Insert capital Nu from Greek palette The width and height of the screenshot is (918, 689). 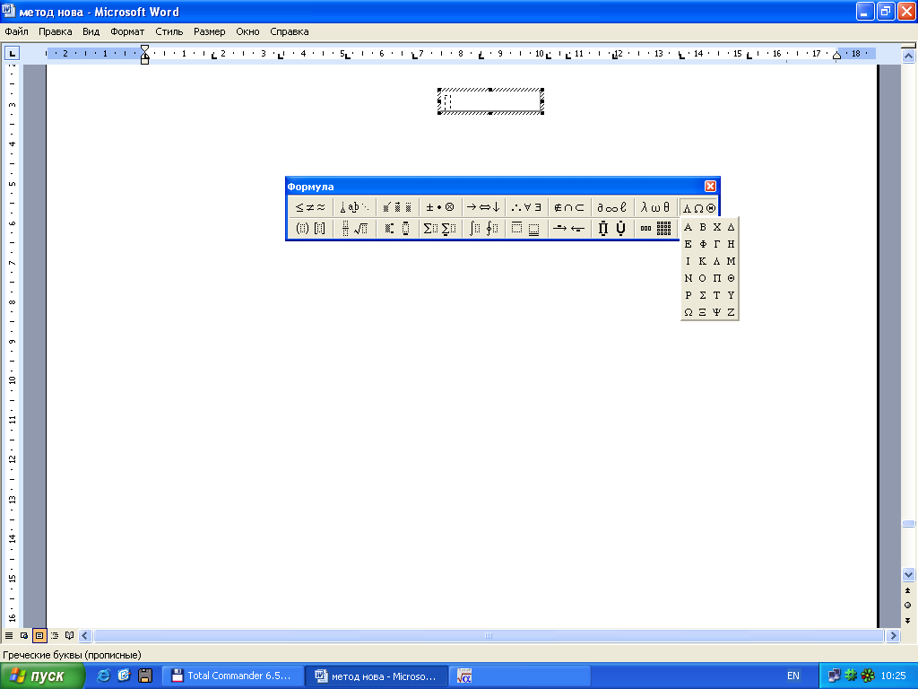688,278
